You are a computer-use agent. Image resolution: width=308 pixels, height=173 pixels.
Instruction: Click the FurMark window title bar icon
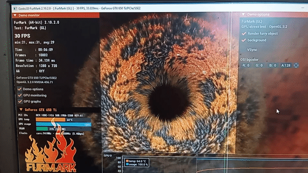tap(15, 9)
